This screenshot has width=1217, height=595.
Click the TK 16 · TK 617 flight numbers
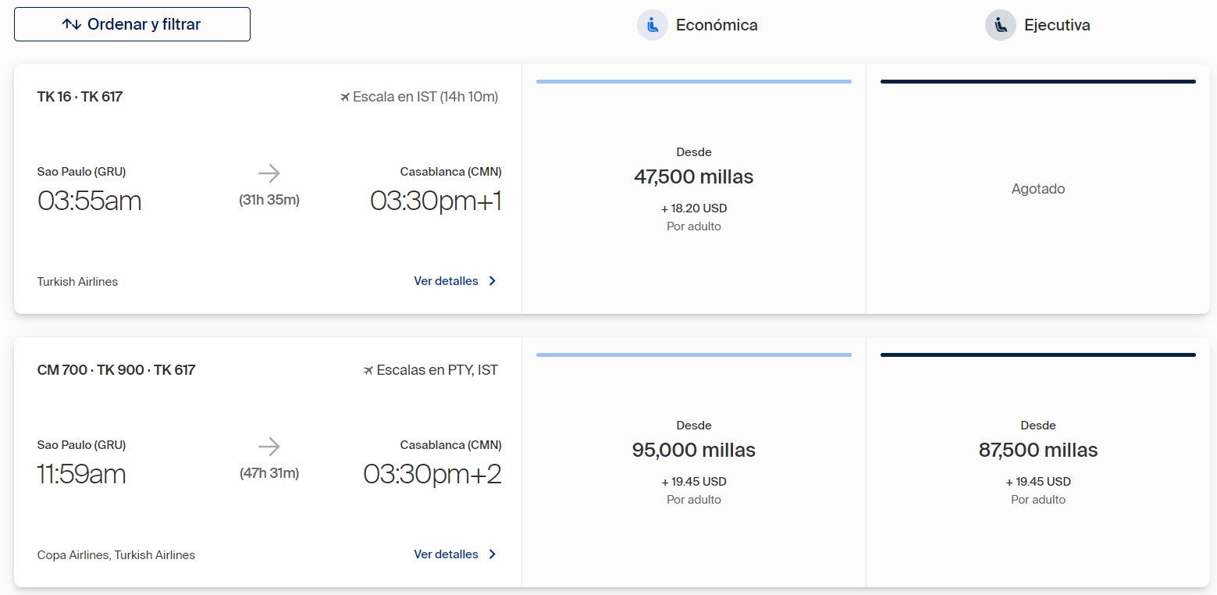(80, 97)
